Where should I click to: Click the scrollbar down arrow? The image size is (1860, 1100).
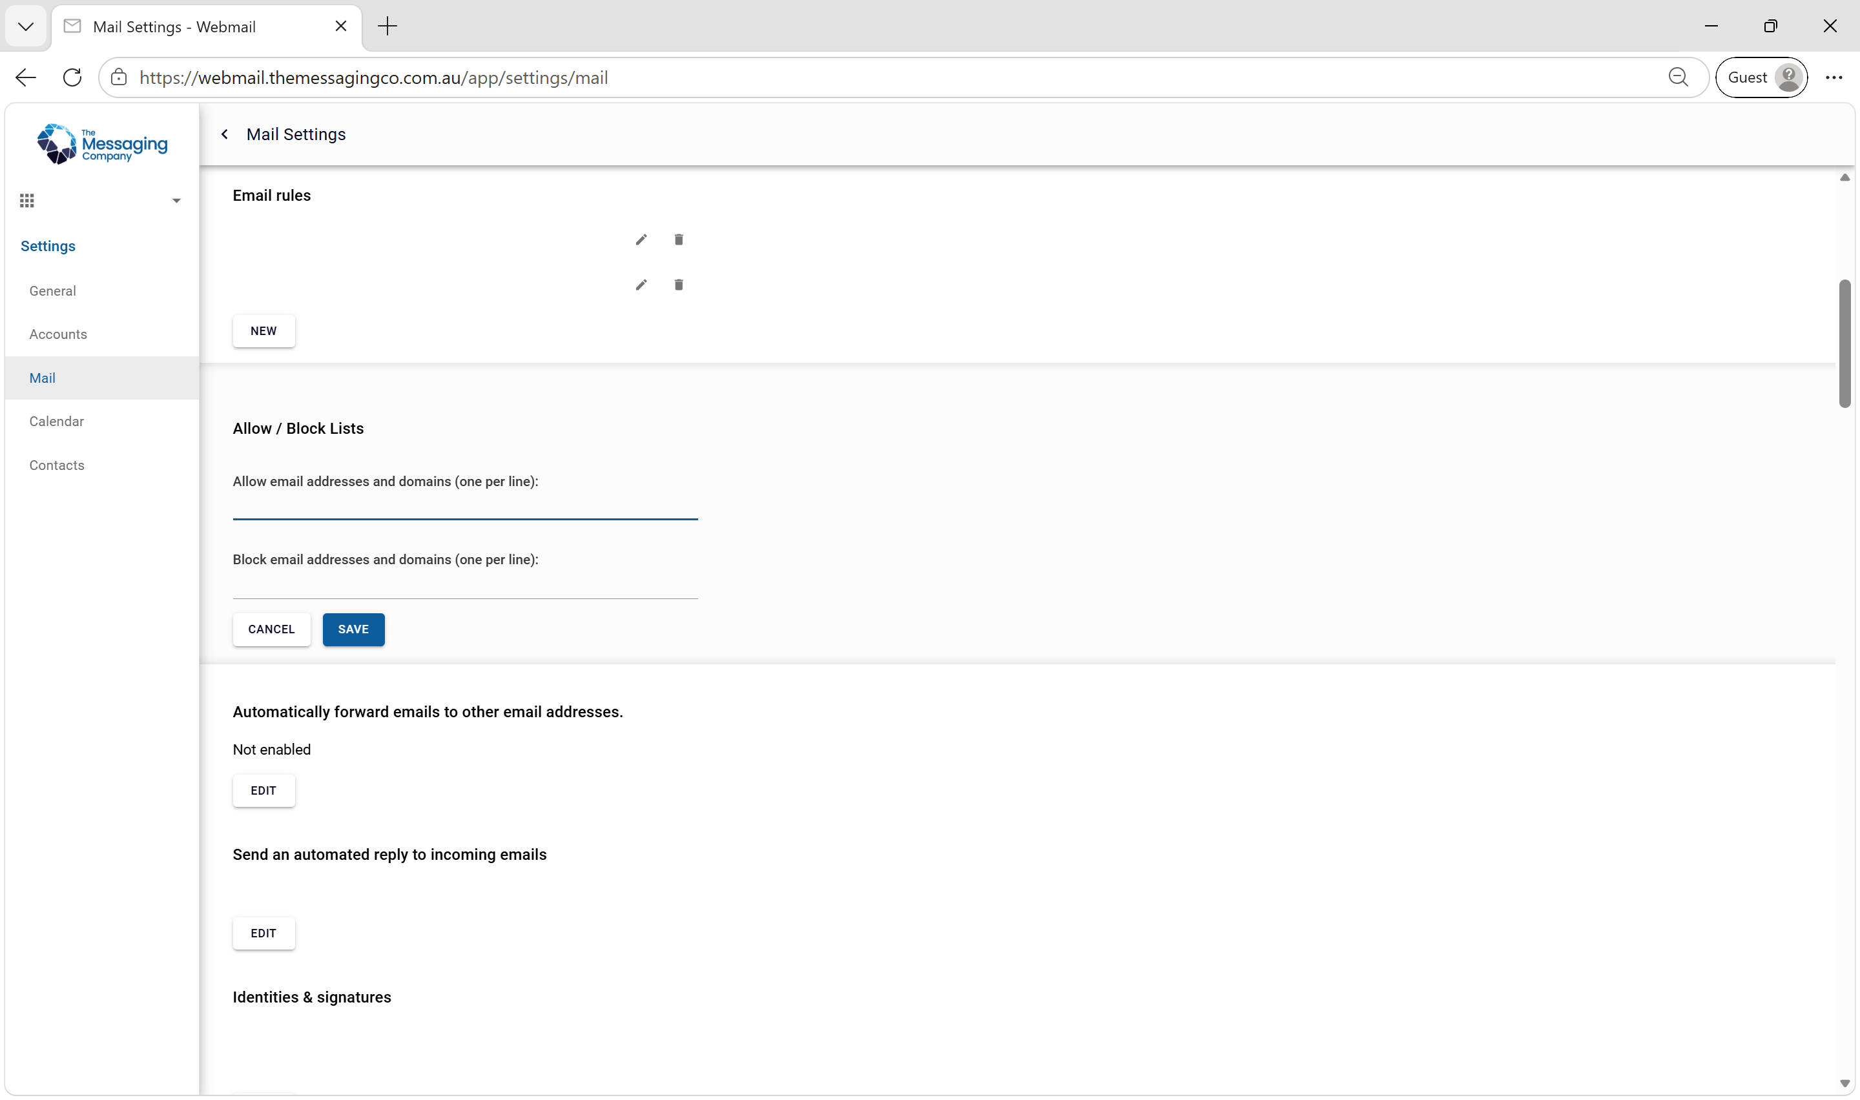(x=1844, y=1084)
